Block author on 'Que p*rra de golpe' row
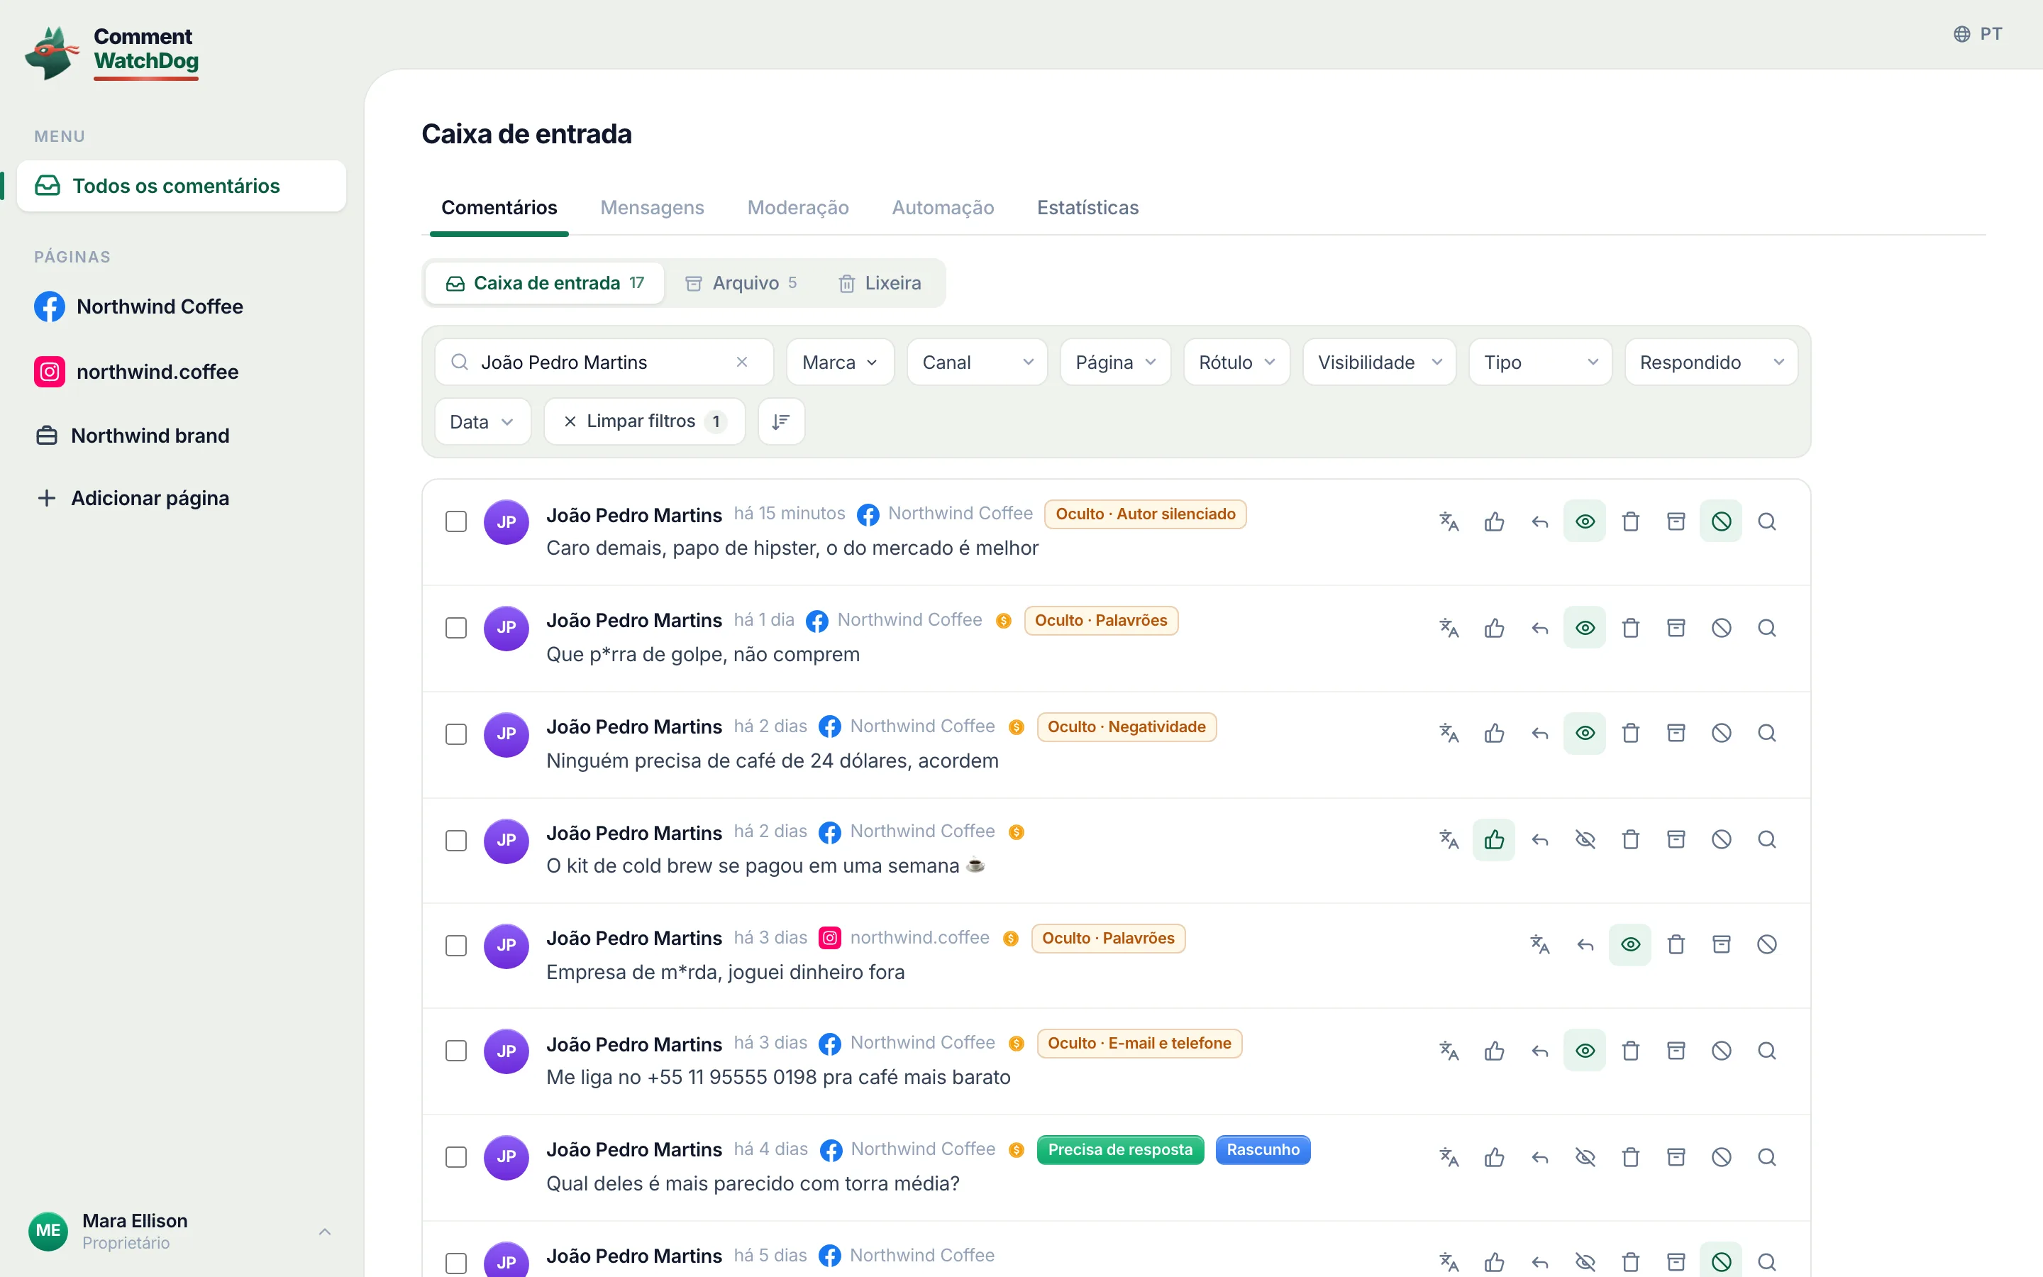The height and width of the screenshot is (1277, 2043). point(1722,628)
